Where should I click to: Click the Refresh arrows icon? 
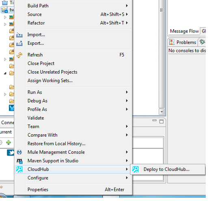[19, 55]
